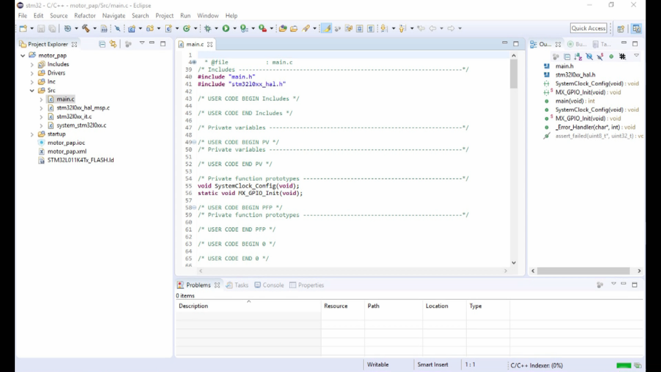
Task: Click Link with Editor in Project Explorer
Action: 113,44
